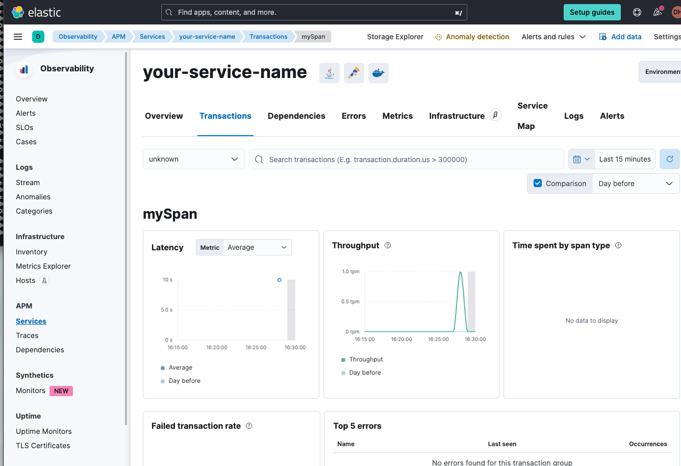Click the Throughput info tooltip icon
Screen dimensions: 681x466
(x=388, y=245)
